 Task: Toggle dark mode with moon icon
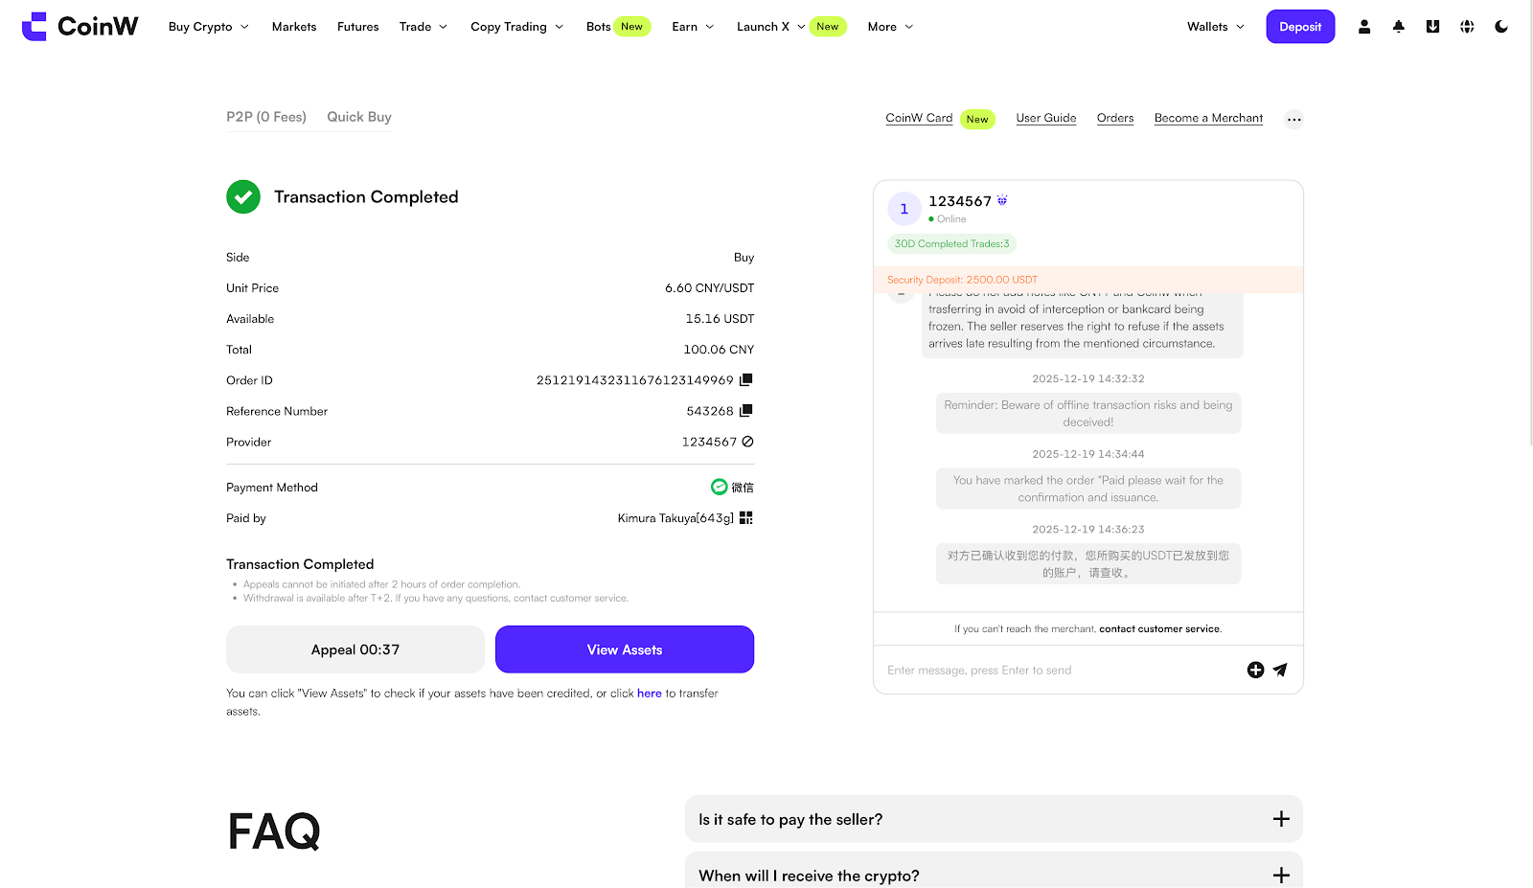coord(1501,27)
